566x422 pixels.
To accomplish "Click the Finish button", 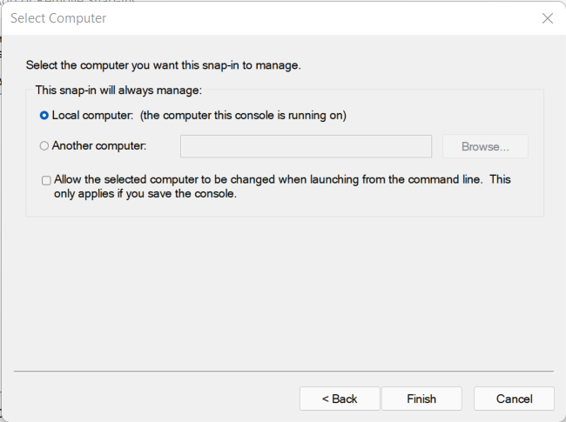I will [x=421, y=399].
